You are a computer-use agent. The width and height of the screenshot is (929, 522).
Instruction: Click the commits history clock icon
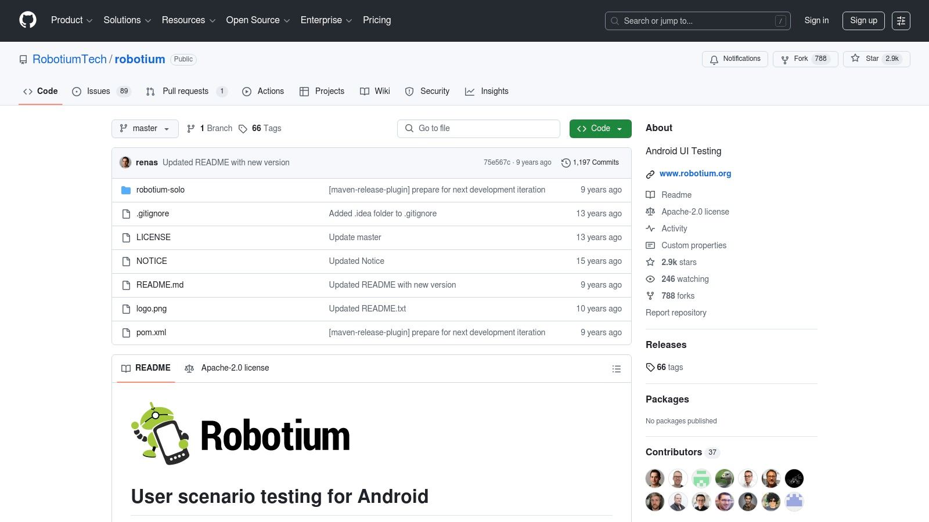coord(566,163)
